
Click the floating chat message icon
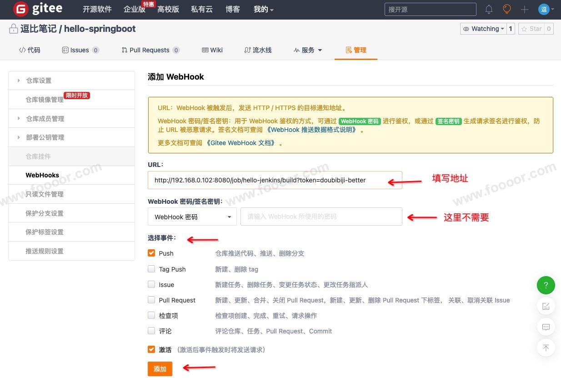[x=546, y=327]
